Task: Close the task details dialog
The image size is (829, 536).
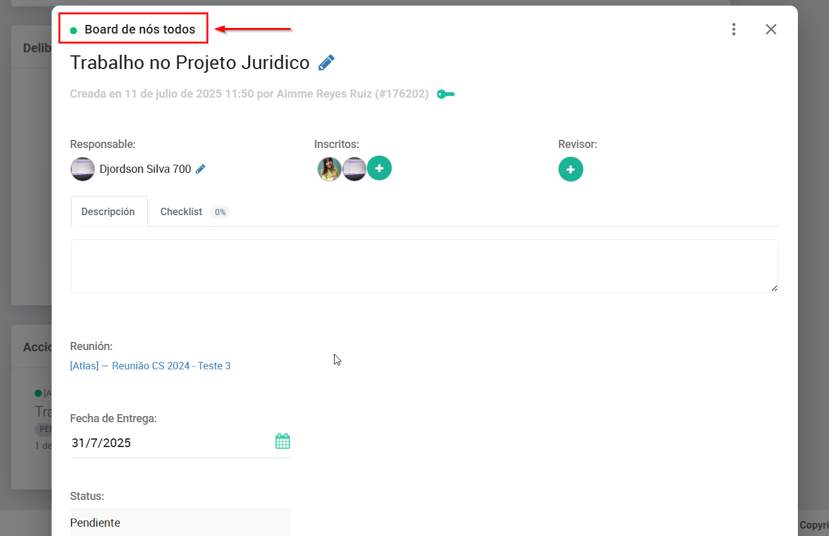Action: click(x=771, y=29)
